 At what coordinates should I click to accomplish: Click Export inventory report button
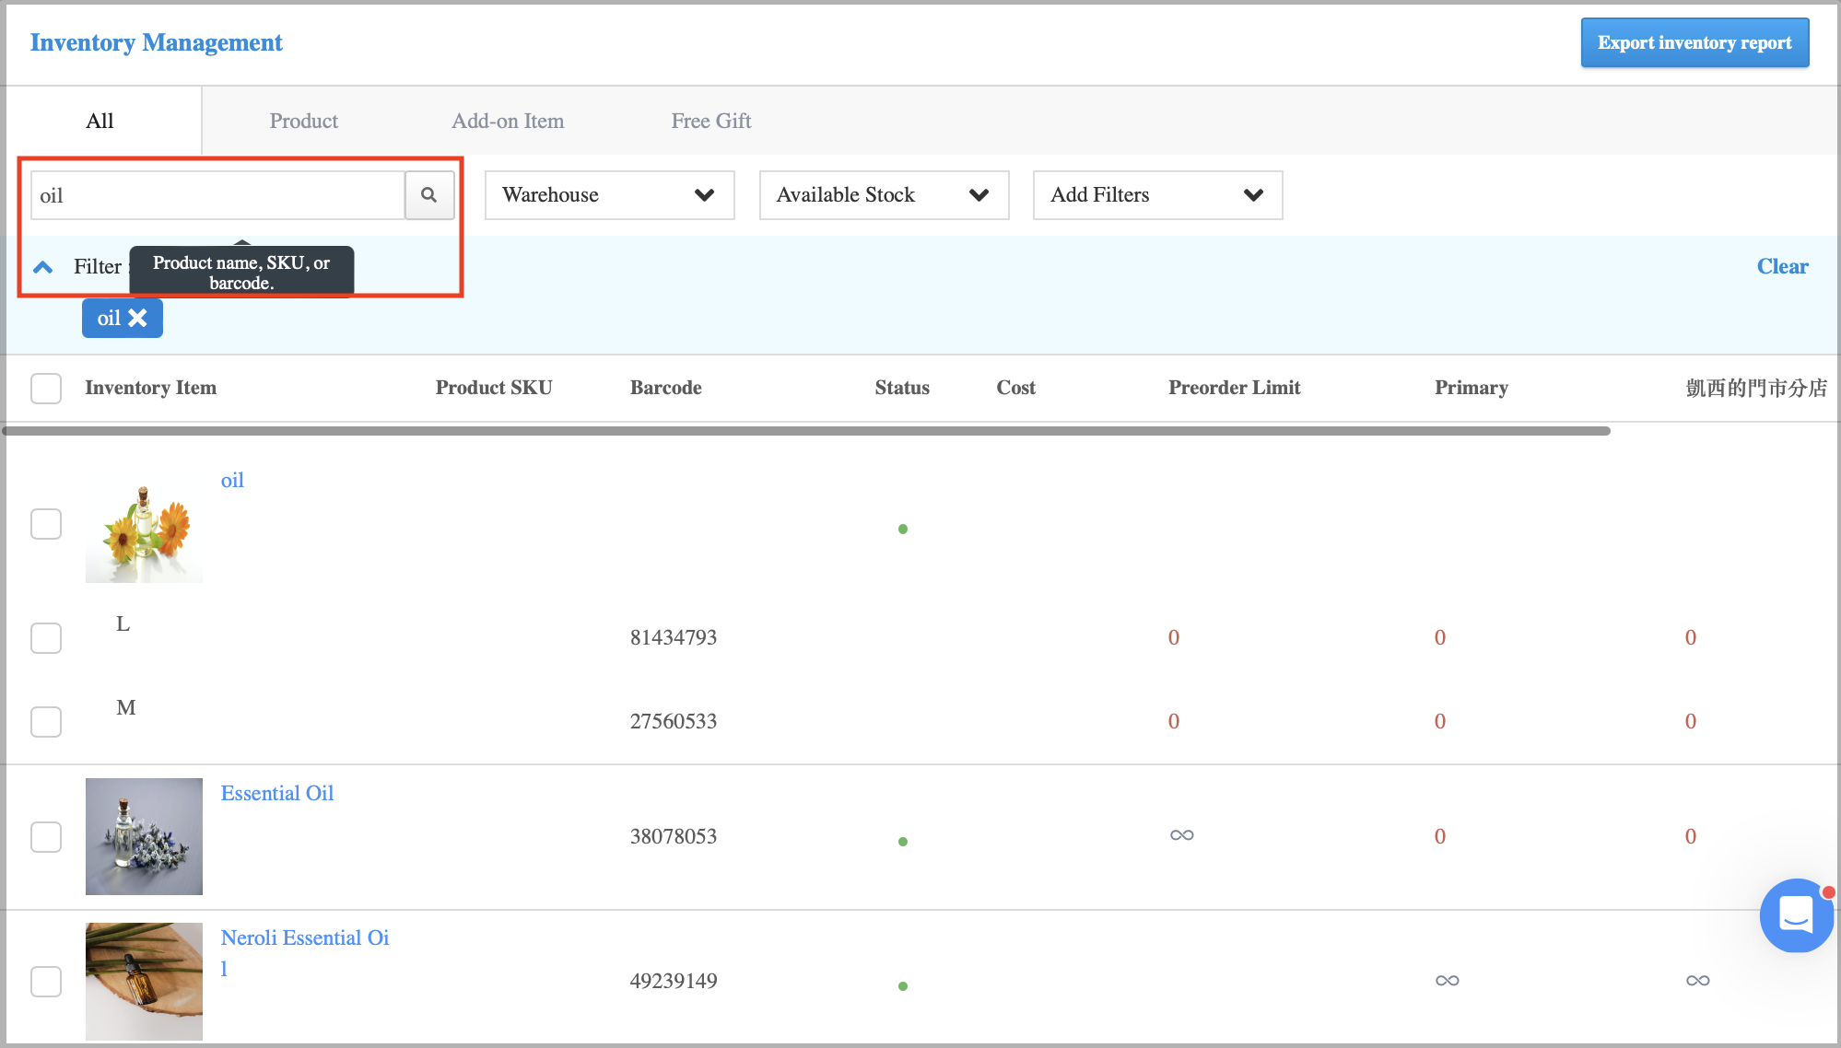1695,42
